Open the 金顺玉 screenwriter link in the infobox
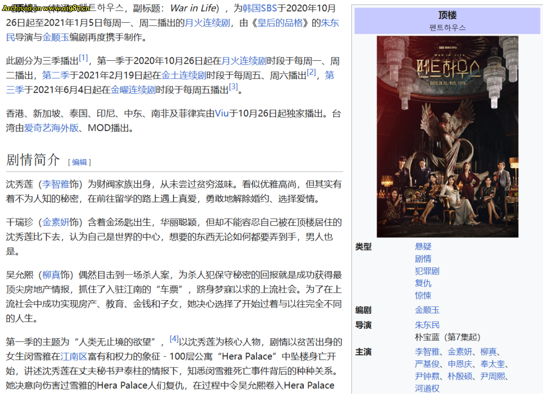 pos(427,310)
